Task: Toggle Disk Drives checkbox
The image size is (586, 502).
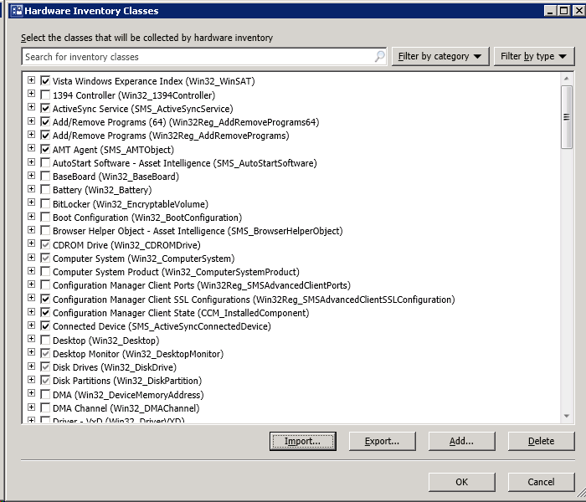Action: coord(45,367)
